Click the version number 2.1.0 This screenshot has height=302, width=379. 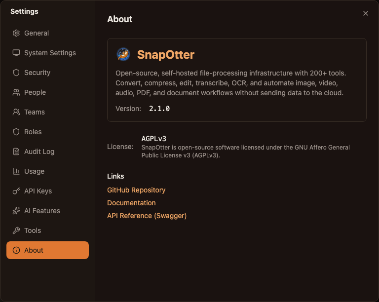coord(159,109)
